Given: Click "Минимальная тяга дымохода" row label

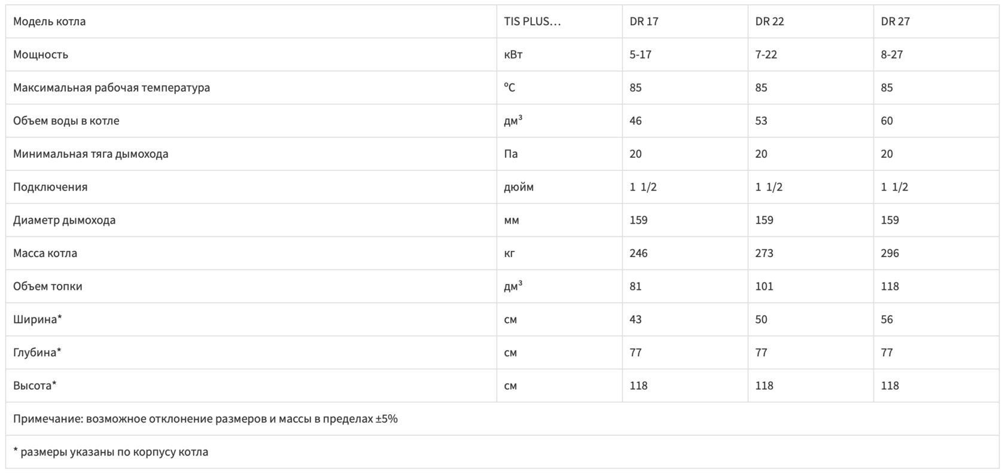Looking at the screenshot, I should coord(91,154).
